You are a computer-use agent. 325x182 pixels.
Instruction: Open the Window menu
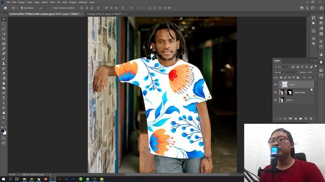pyautogui.click(x=83, y=2)
